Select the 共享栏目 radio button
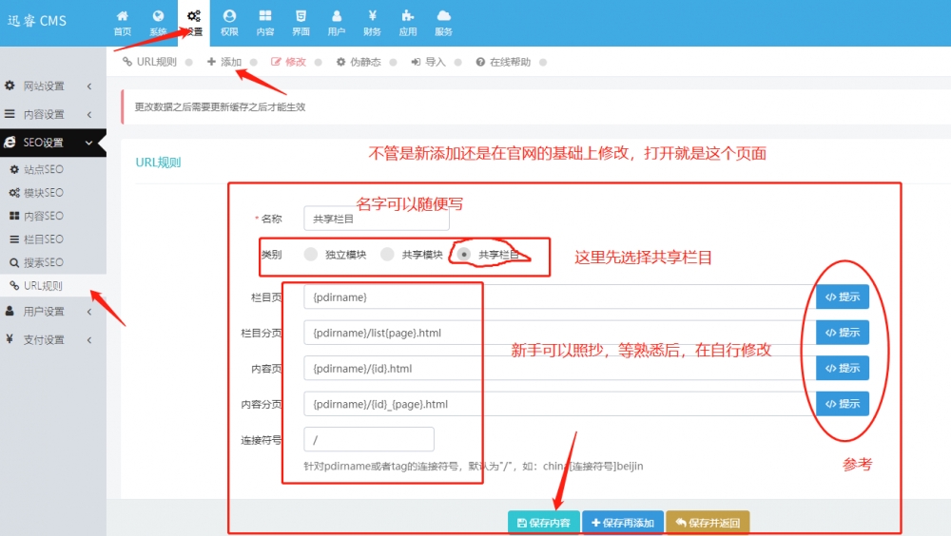Screen dimensions: 951x536 (x=464, y=254)
